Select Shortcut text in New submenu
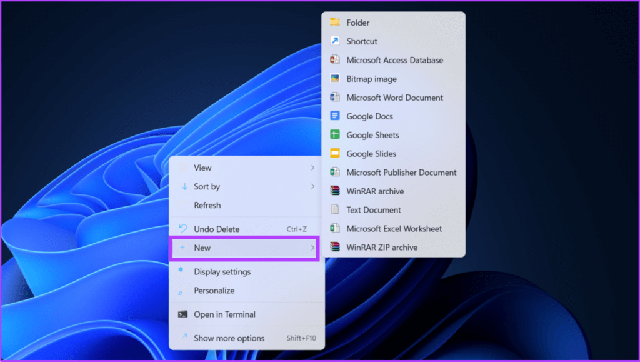This screenshot has height=362, width=640. coord(362,41)
